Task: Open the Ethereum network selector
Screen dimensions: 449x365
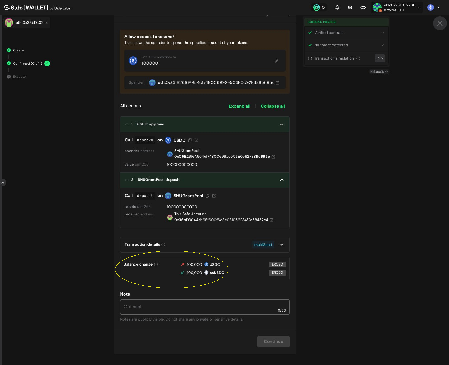Action: click(433, 8)
